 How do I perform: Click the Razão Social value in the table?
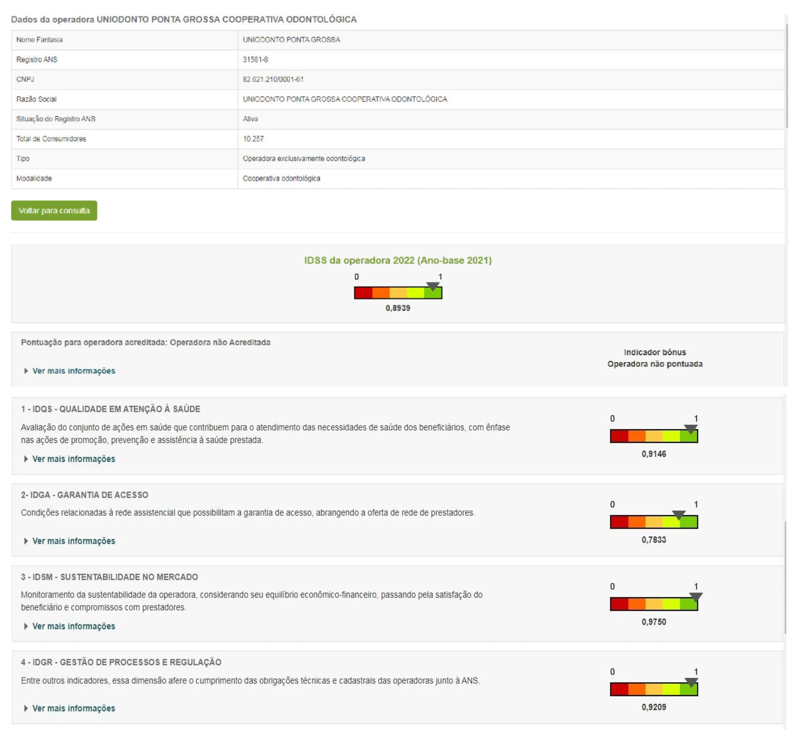345,99
